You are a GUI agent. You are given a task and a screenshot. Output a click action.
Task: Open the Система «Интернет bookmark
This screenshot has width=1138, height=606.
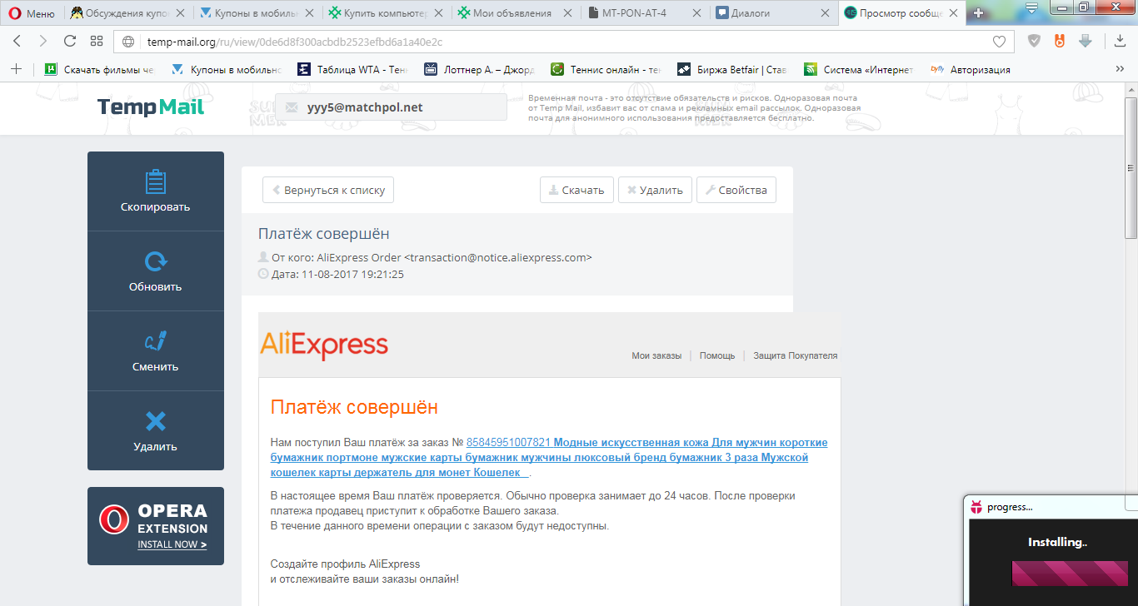click(x=860, y=70)
